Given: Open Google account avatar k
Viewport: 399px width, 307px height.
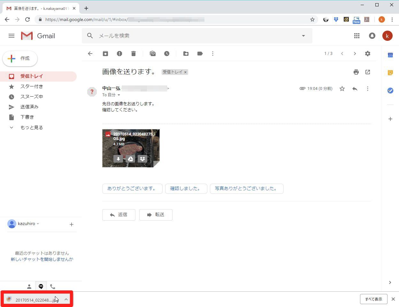Looking at the screenshot, I should click(387, 36).
